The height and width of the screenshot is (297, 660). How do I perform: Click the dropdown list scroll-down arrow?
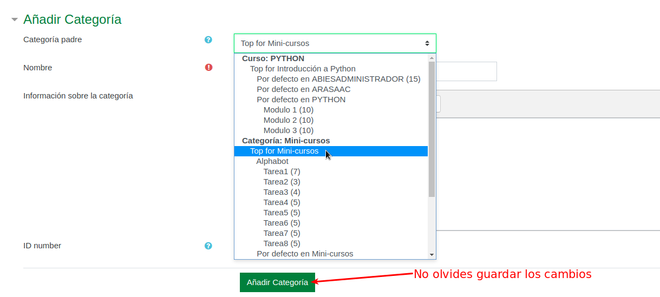(x=432, y=254)
